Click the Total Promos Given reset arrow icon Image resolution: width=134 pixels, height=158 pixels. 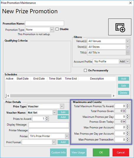[x=124, y=111]
